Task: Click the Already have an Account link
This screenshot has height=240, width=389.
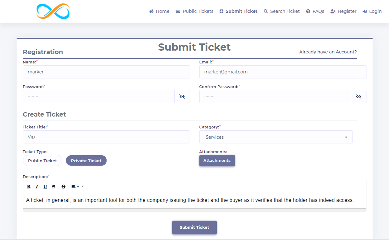Action: 328,52
